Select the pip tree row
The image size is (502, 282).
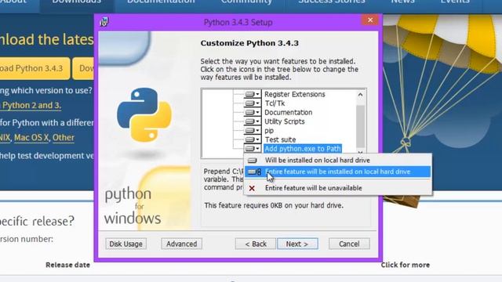coord(269,131)
